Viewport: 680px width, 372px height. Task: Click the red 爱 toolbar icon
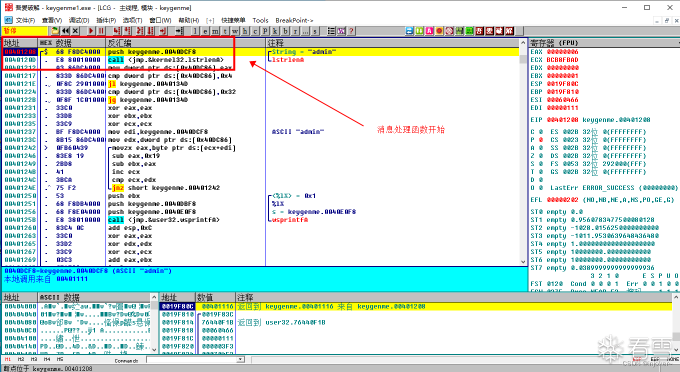tap(489, 31)
